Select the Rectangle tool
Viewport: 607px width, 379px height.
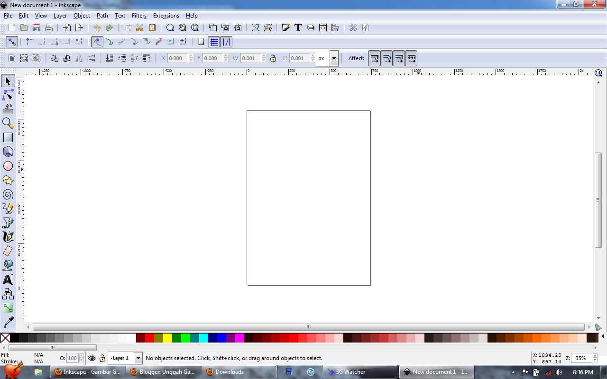coord(8,137)
